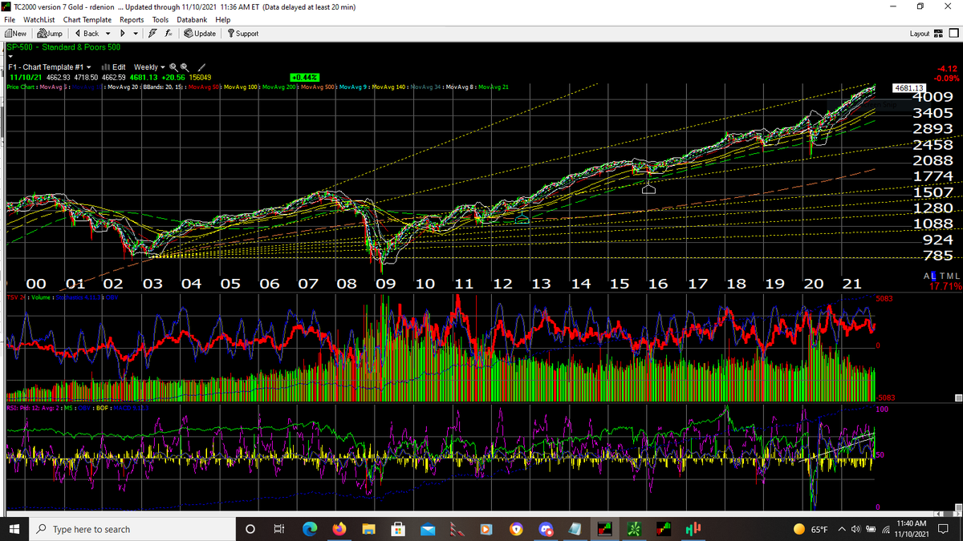
Task: Click the Jump toolbar button
Action: [48, 34]
